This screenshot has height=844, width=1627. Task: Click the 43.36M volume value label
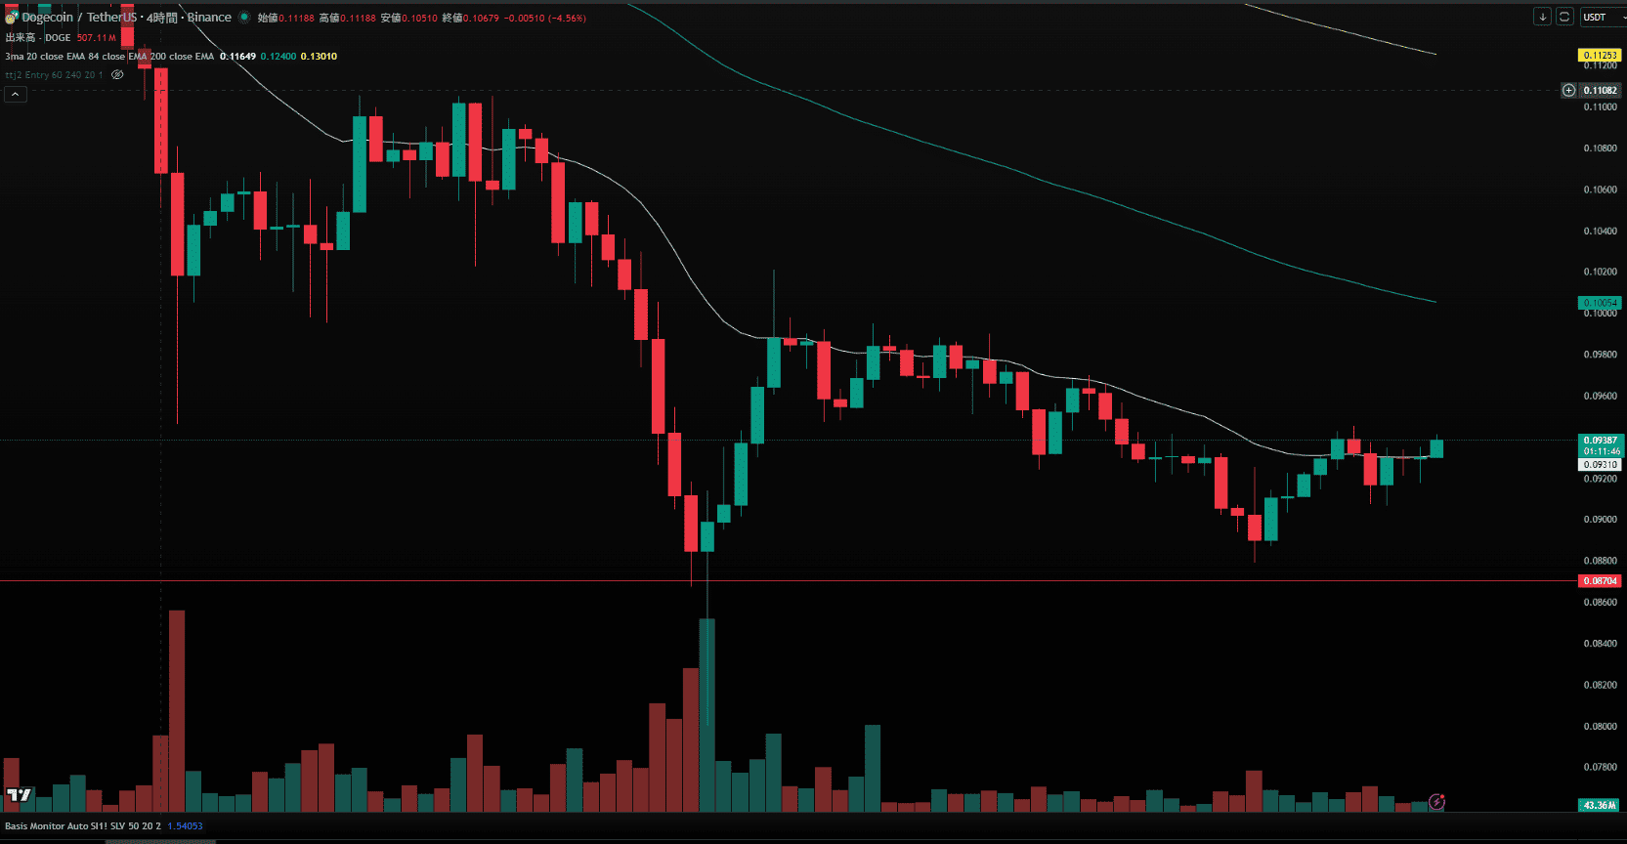click(x=1600, y=806)
